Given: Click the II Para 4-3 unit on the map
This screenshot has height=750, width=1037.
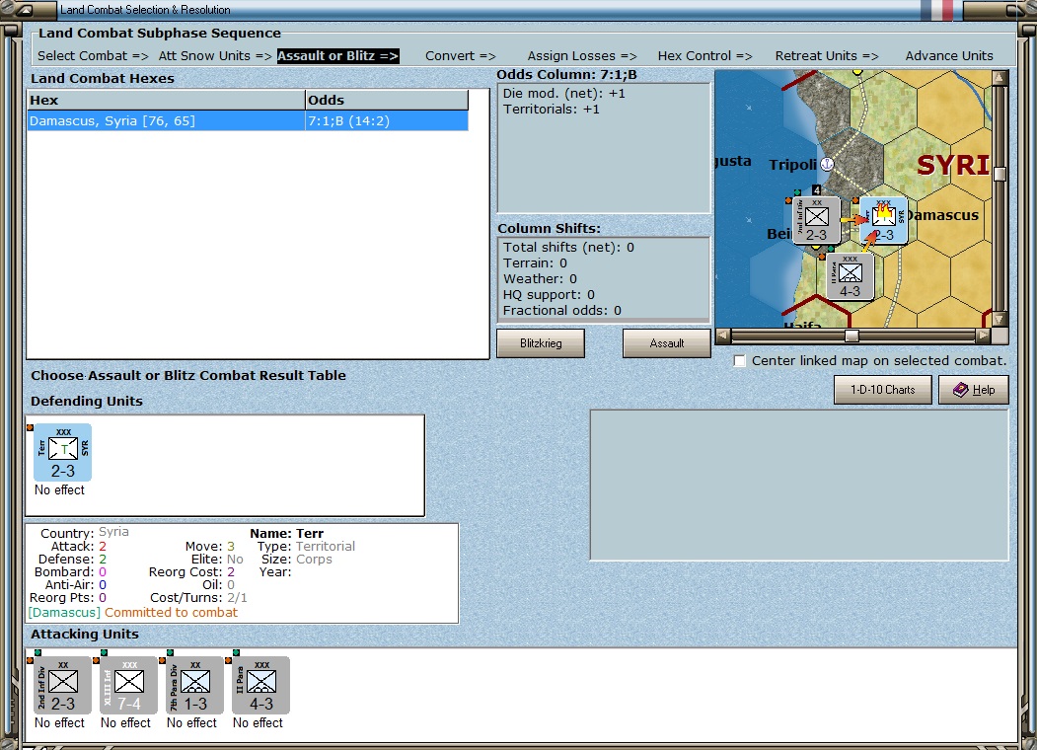Looking at the screenshot, I should coord(850,276).
